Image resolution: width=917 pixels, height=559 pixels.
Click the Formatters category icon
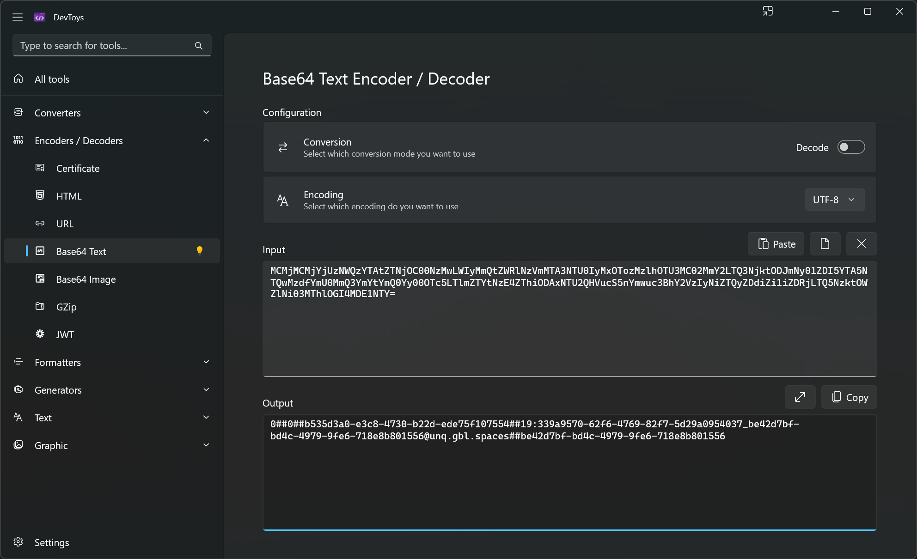tap(18, 362)
